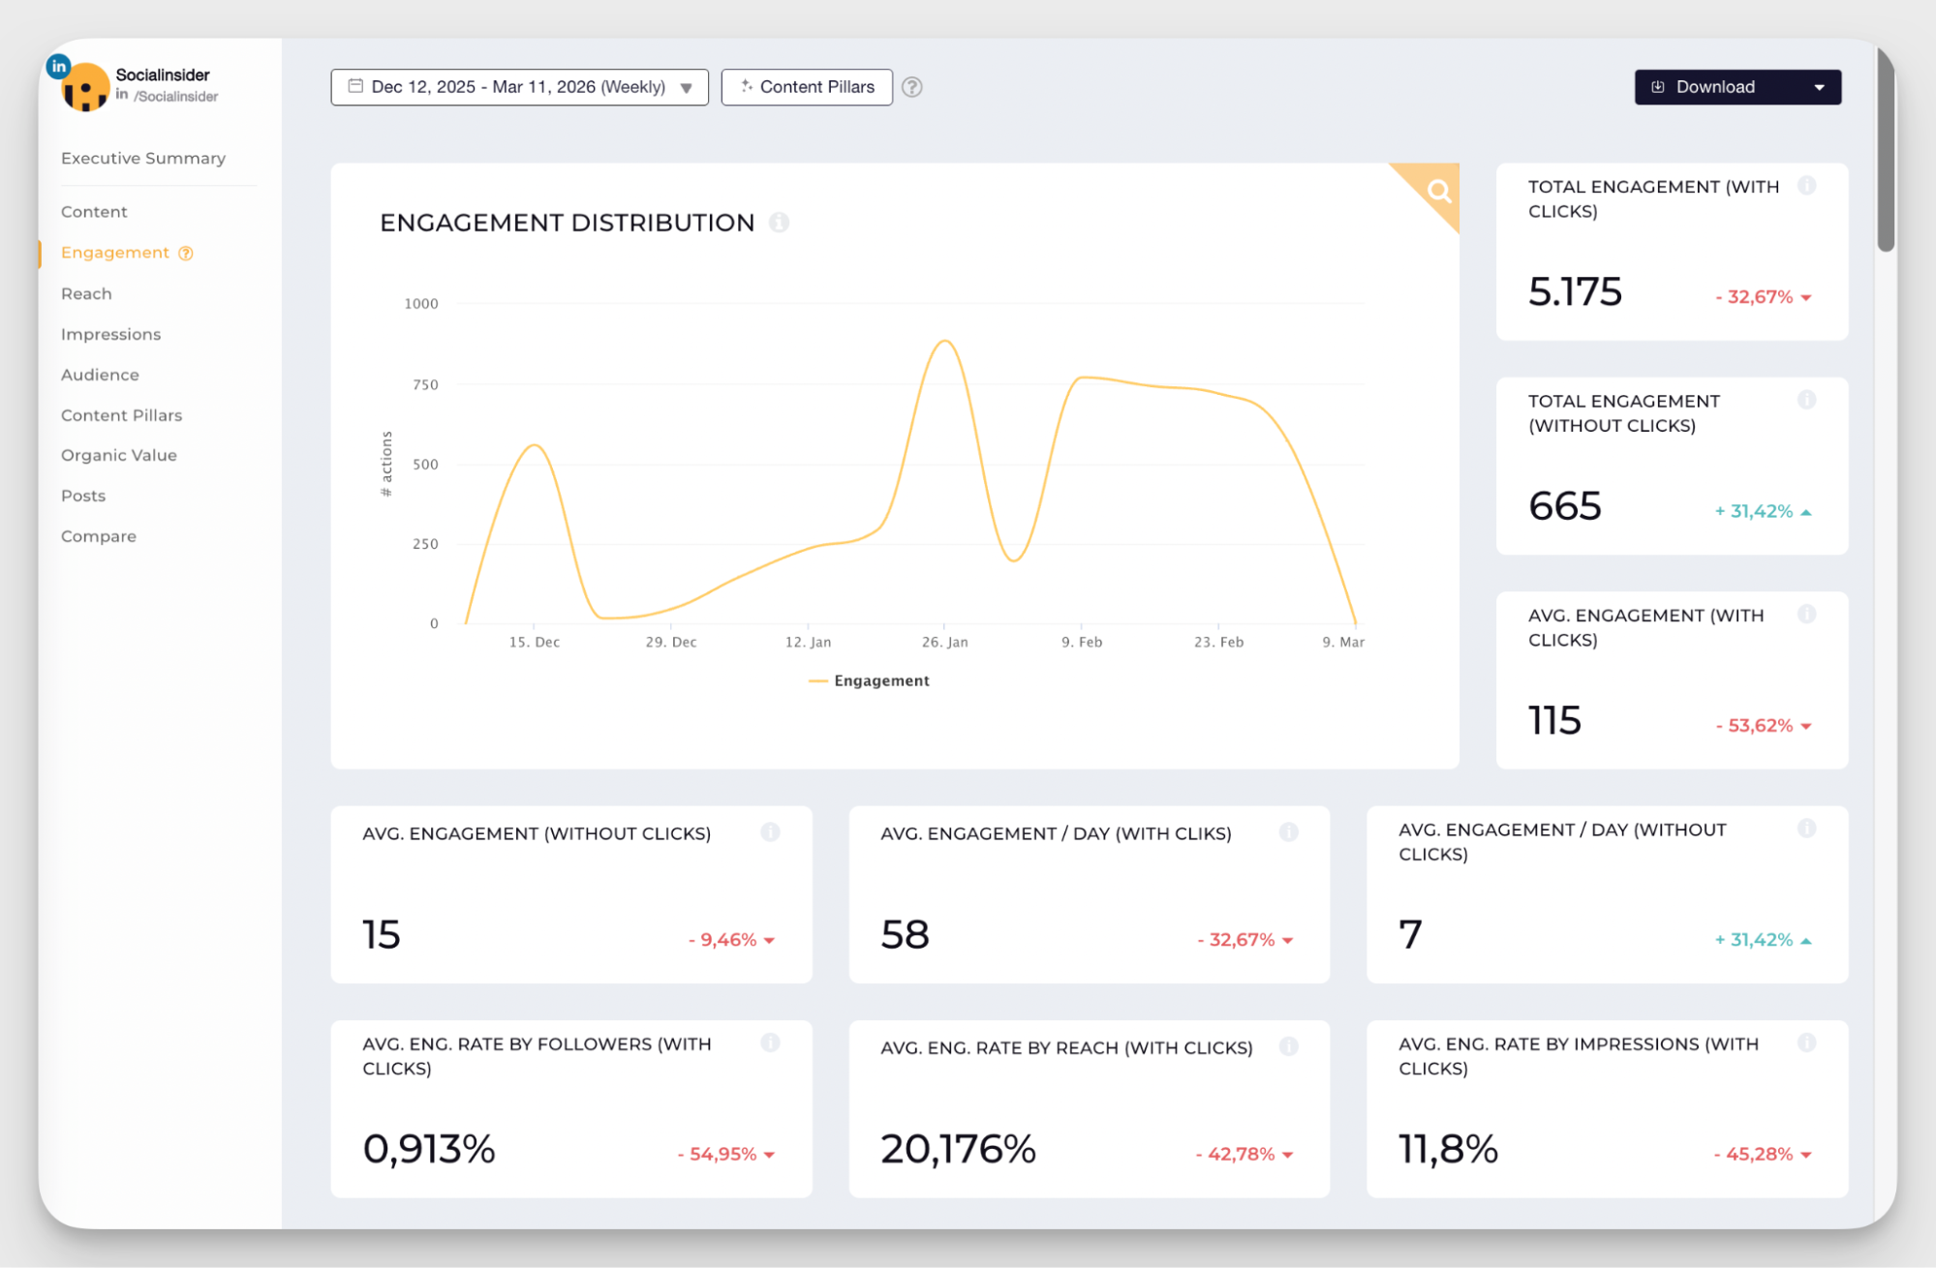Open the info tooltip on Total Engagement (With Clicks)
This screenshot has width=1936, height=1268.
(1807, 186)
